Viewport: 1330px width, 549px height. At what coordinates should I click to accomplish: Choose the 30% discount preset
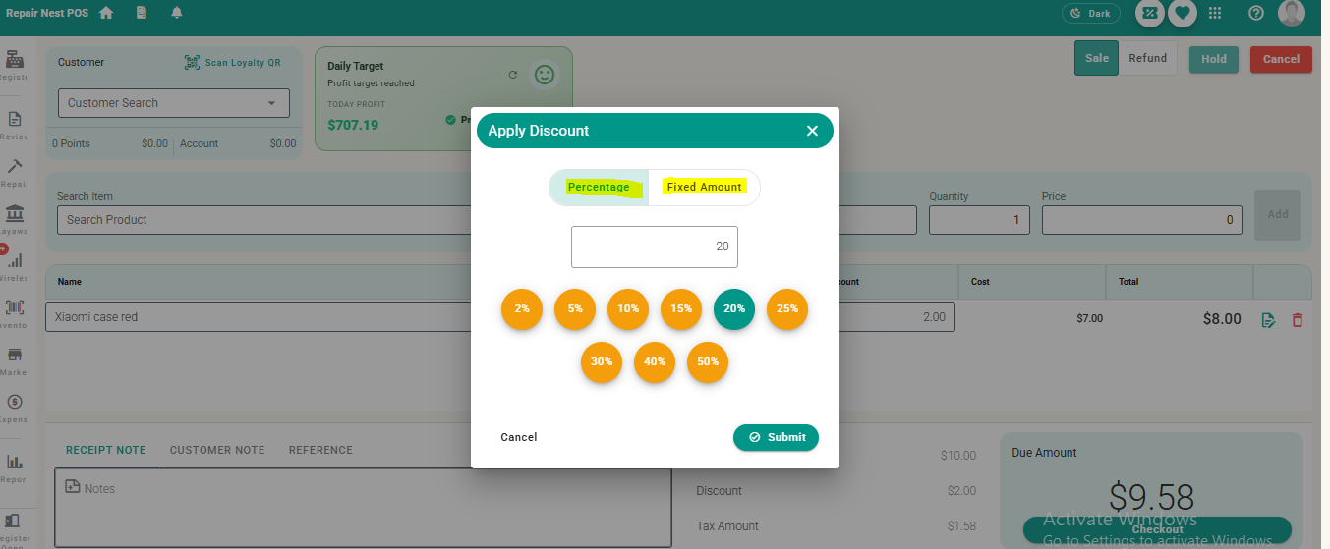point(602,361)
